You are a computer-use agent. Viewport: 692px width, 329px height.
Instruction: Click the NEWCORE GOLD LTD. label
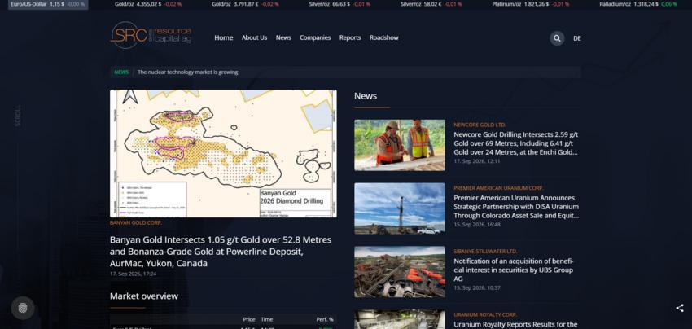480,125
